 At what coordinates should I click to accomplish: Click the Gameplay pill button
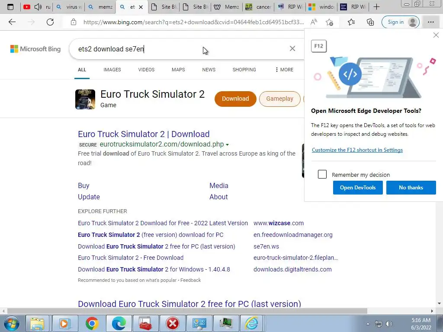tap(280, 99)
